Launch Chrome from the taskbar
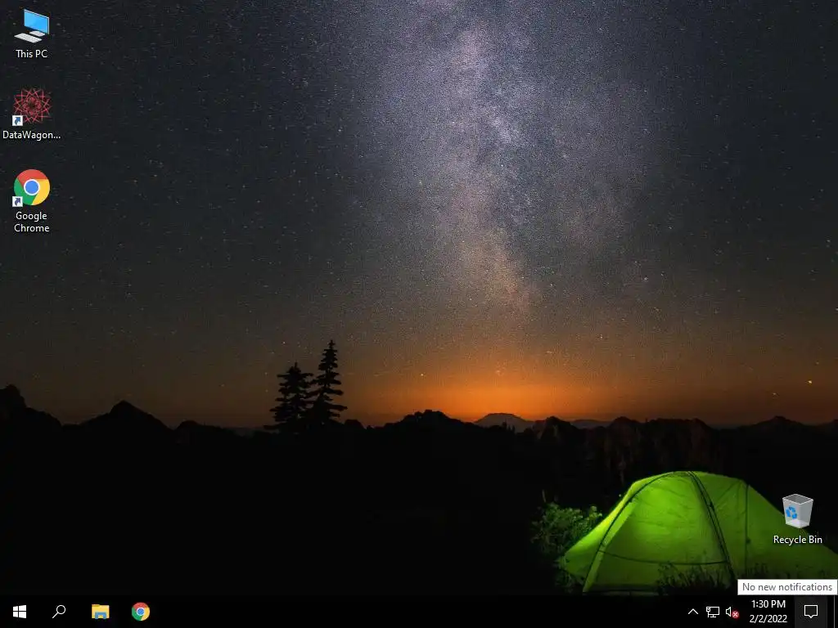This screenshot has width=838, height=628. coord(141,612)
